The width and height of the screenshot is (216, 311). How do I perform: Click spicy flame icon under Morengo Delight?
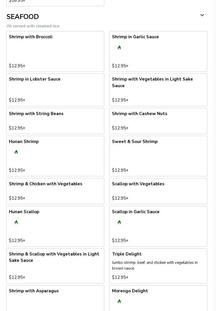click(119, 302)
